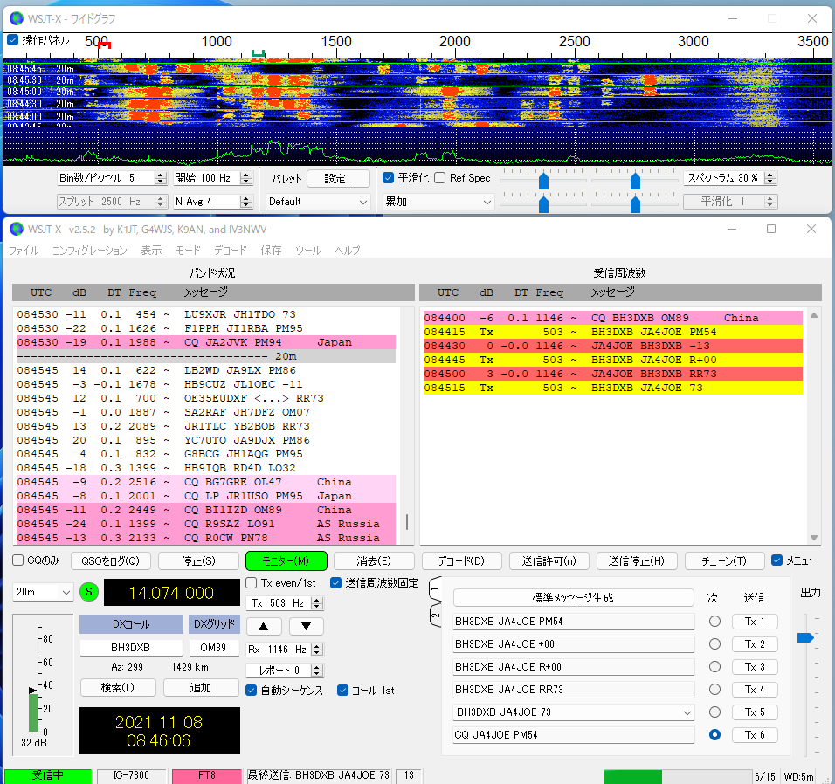Disable the 自動シーケンス checkbox

(252, 690)
